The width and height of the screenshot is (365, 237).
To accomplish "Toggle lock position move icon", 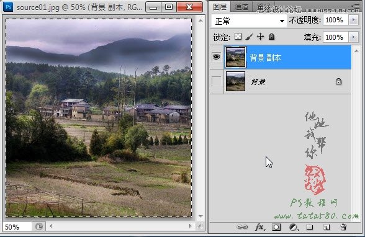I will 260,37.
